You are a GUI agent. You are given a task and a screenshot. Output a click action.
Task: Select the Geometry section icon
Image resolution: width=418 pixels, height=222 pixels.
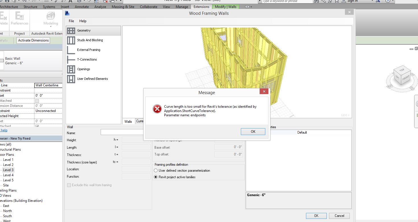[x=71, y=30]
